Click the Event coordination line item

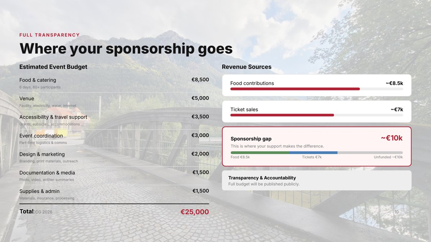click(x=41, y=136)
